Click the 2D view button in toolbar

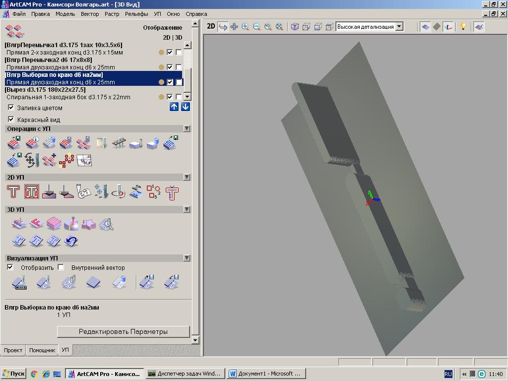tap(211, 27)
